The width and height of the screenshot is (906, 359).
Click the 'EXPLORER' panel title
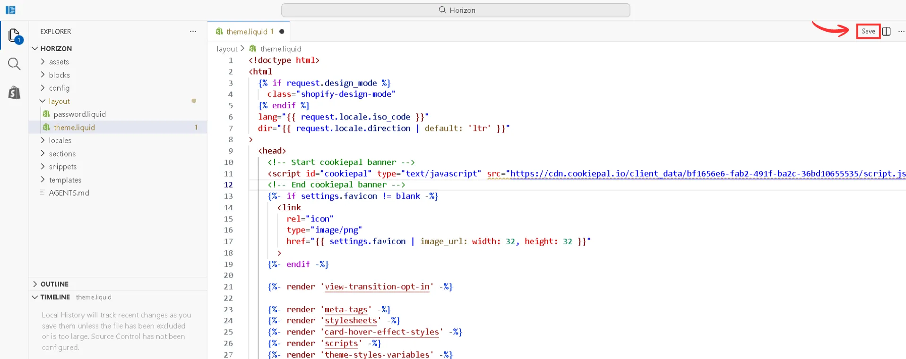click(56, 32)
